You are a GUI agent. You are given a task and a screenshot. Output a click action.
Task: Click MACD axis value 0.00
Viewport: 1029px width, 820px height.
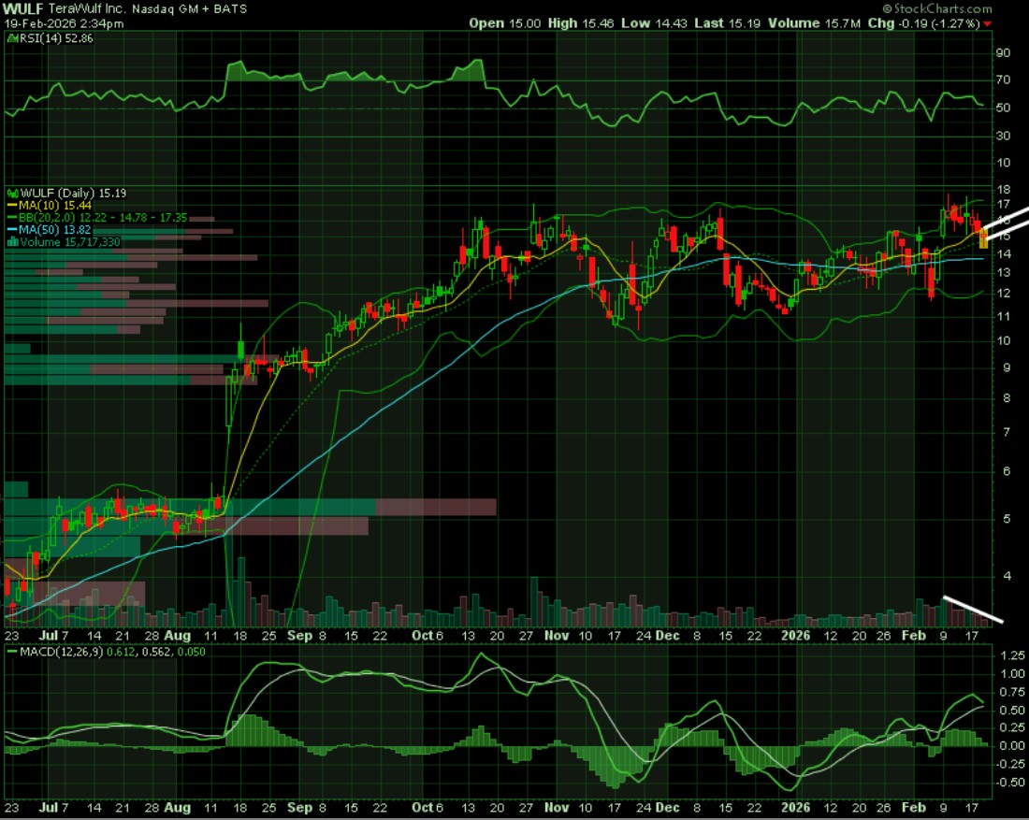pos(1012,746)
